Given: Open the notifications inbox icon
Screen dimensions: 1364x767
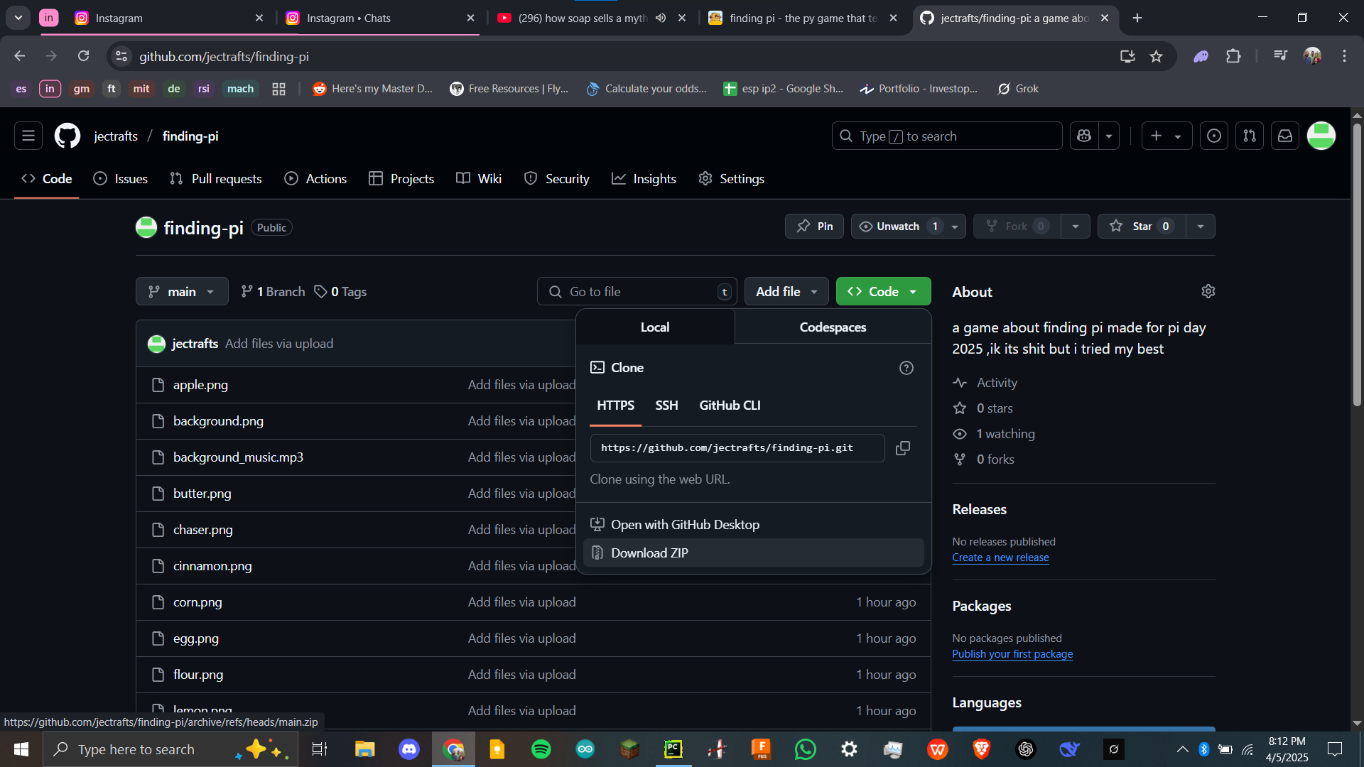Looking at the screenshot, I should click(x=1285, y=136).
